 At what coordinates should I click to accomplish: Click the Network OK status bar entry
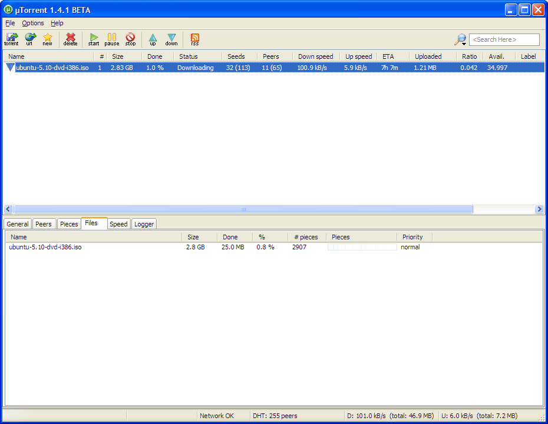pyautogui.click(x=217, y=416)
